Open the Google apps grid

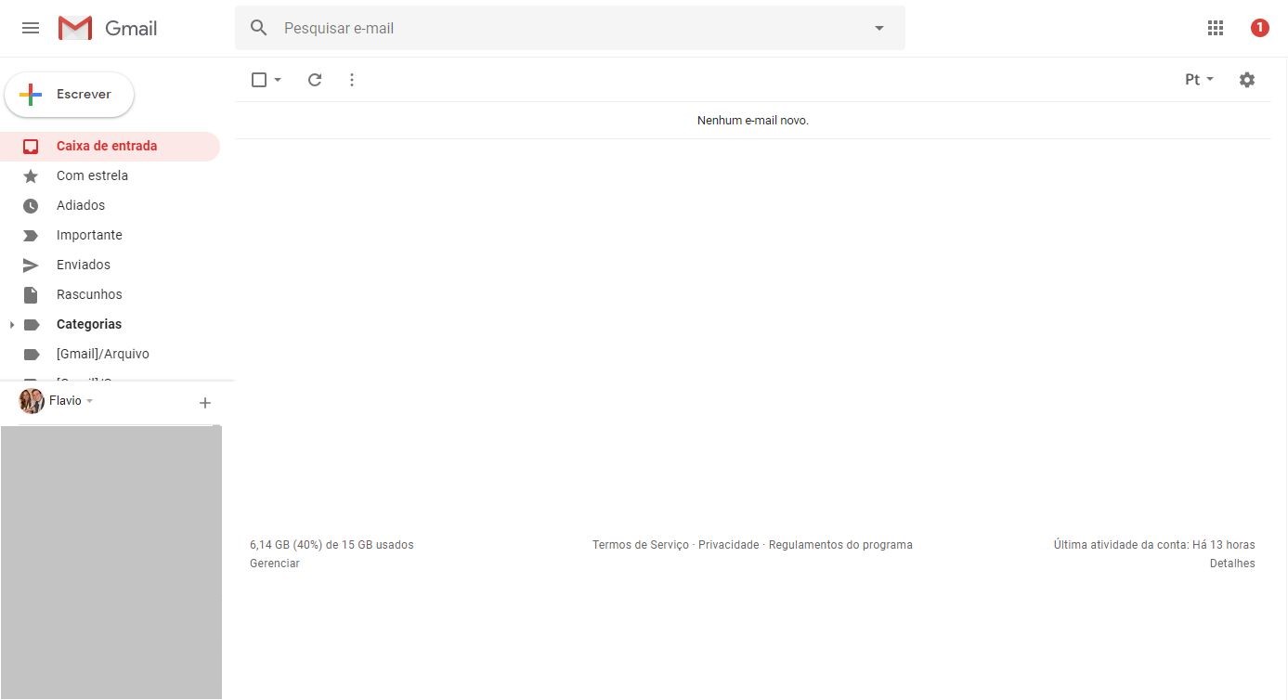click(1215, 28)
